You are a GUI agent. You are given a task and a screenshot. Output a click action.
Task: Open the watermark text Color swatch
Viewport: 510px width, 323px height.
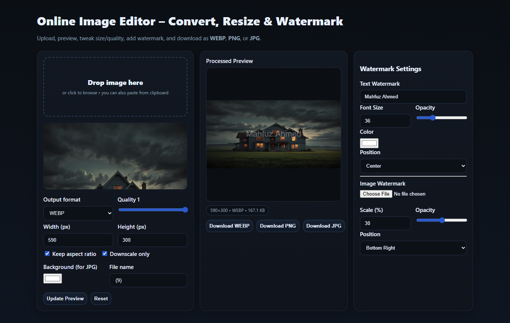pyautogui.click(x=369, y=143)
